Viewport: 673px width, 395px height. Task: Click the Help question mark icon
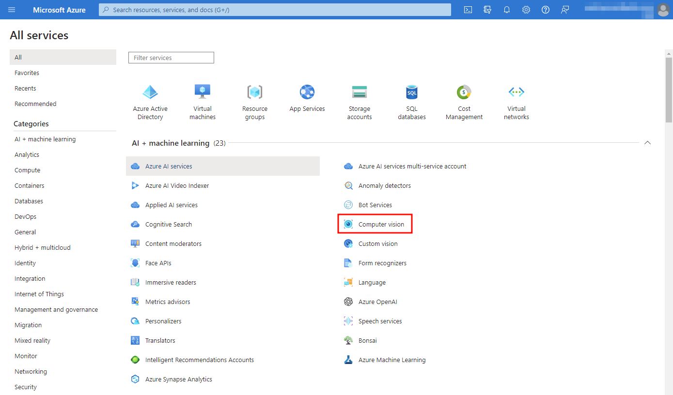(x=546, y=10)
